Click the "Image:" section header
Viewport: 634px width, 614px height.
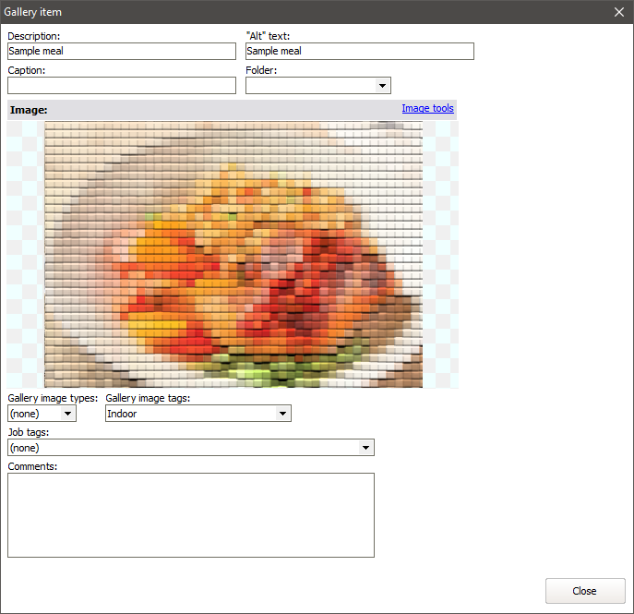click(x=29, y=110)
